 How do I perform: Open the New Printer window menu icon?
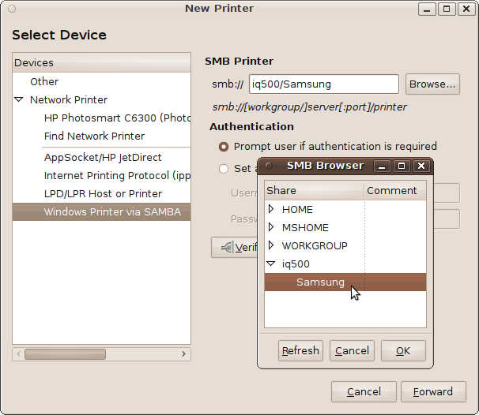coord(12,9)
